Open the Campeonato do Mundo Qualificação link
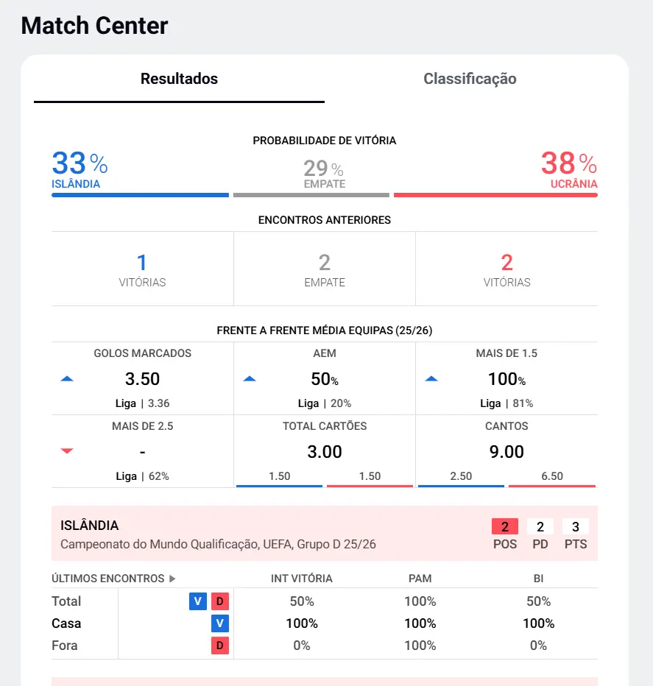The image size is (653, 686). click(x=218, y=545)
